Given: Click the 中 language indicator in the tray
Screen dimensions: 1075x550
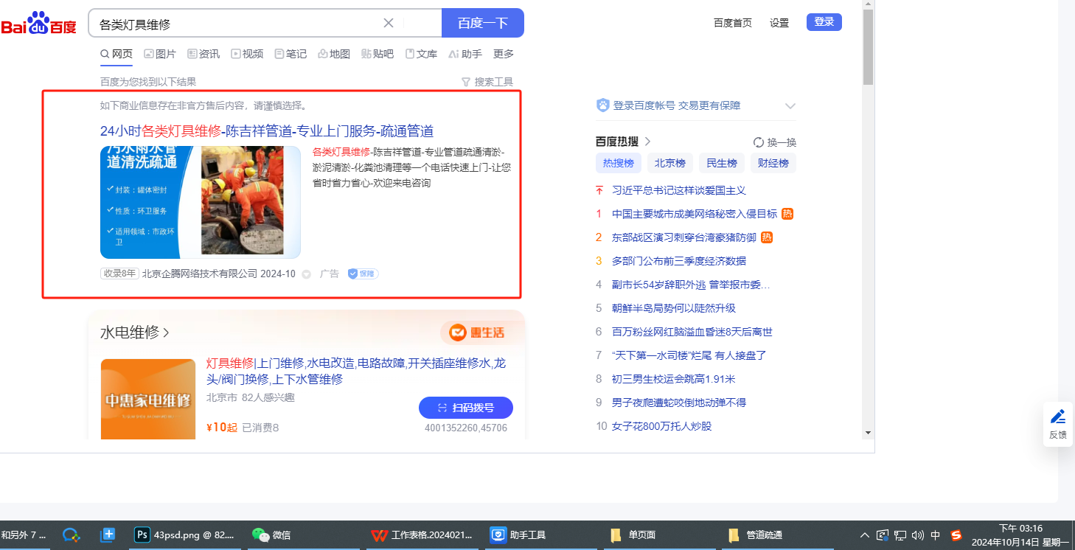Looking at the screenshot, I should point(936,535).
